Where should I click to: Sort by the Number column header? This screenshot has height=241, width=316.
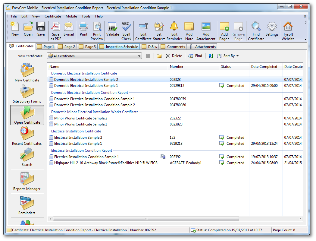pyautogui.click(x=193, y=67)
